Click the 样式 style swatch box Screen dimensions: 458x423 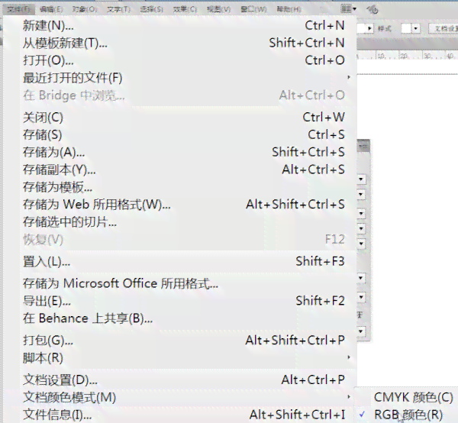point(406,28)
